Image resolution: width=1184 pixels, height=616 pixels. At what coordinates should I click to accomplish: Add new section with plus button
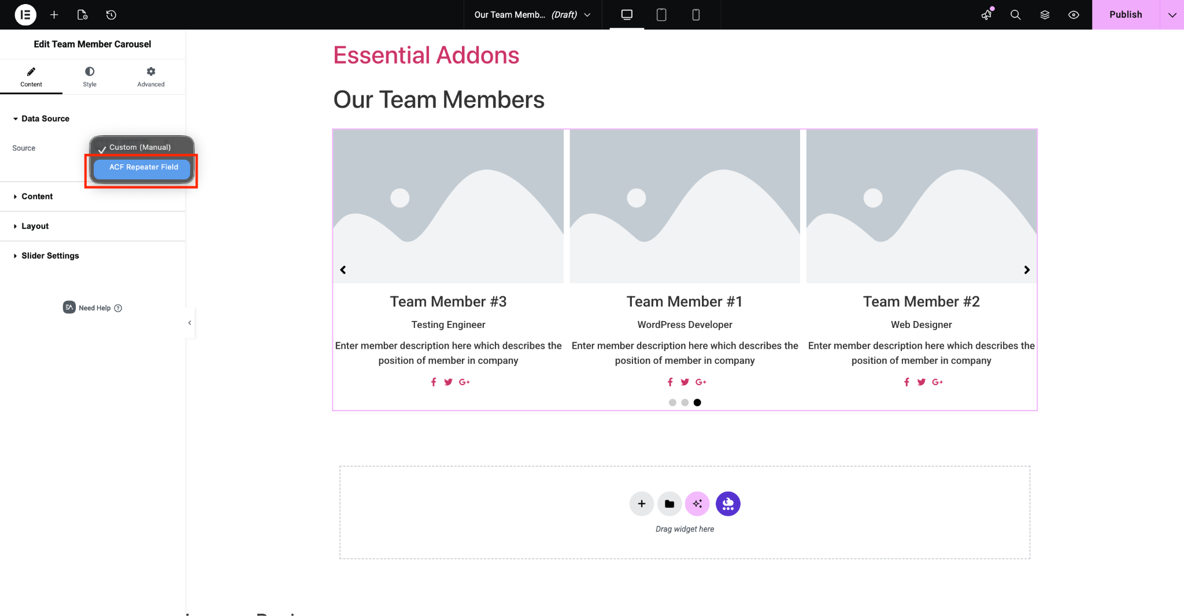(x=642, y=504)
